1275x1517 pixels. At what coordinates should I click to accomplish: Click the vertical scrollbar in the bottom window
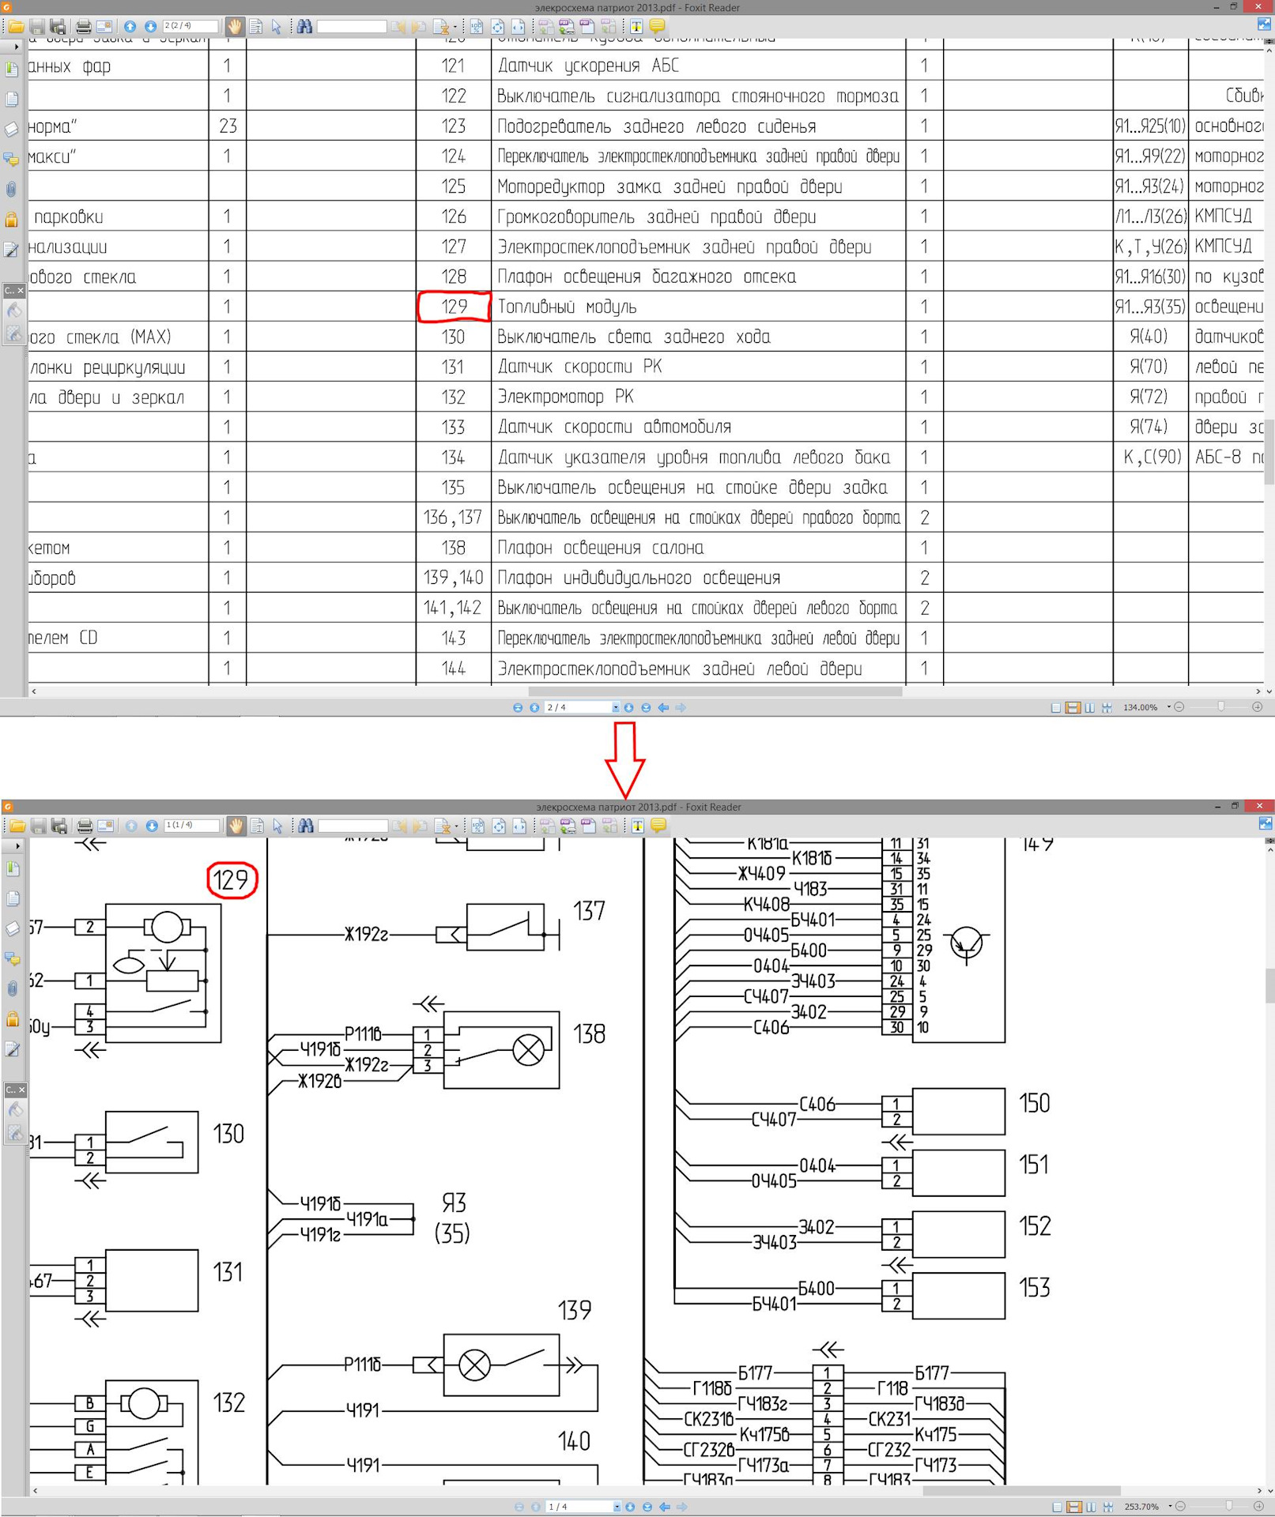click(1269, 984)
